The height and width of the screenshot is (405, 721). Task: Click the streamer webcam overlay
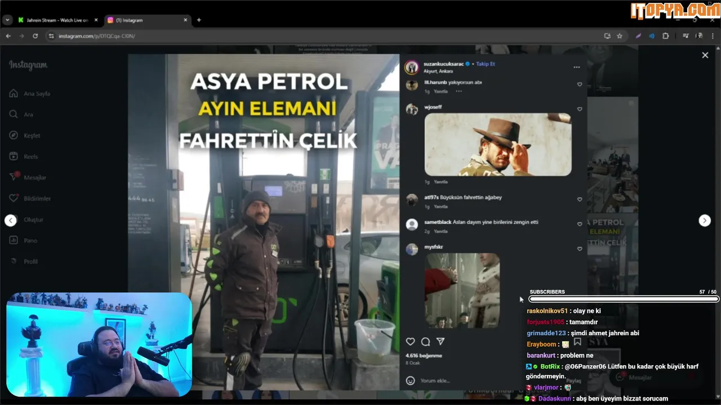point(99,344)
